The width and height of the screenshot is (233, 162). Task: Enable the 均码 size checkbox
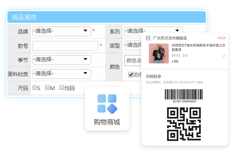[x=62, y=87]
